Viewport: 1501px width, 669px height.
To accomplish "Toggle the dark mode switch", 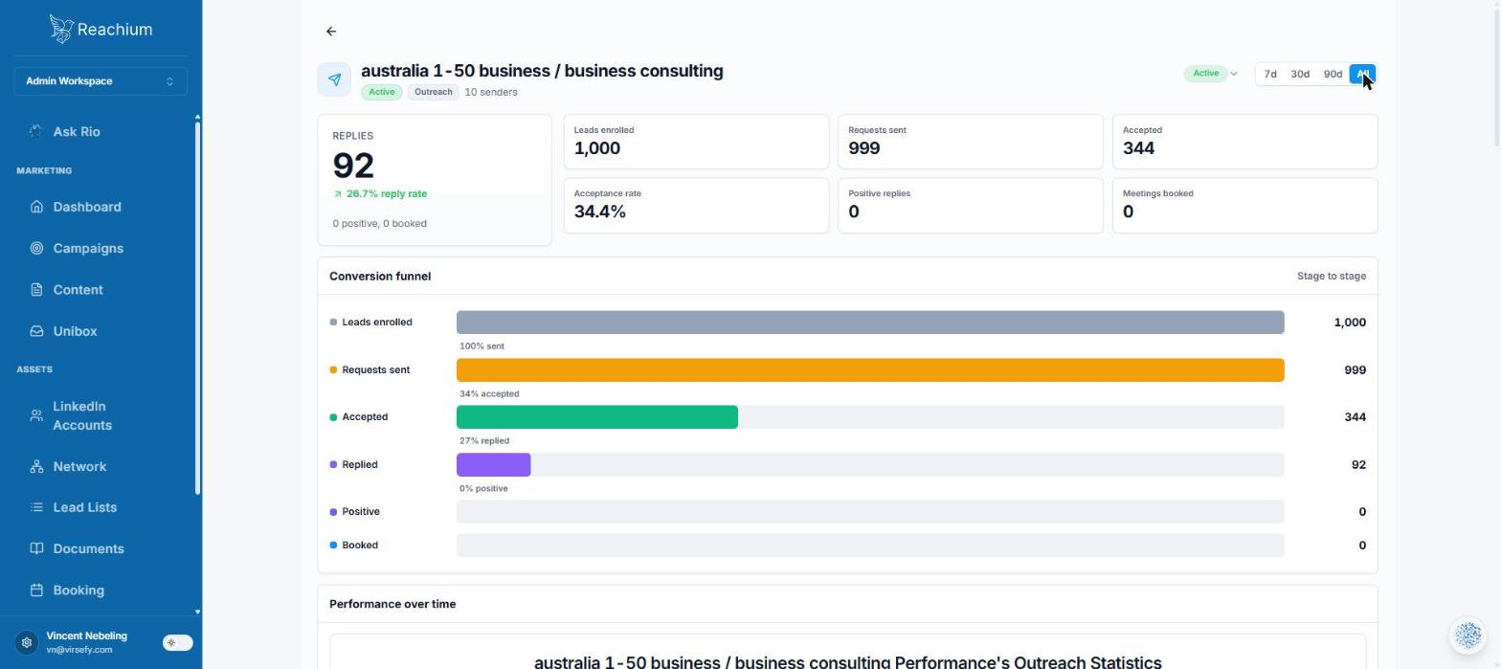I will 177,643.
